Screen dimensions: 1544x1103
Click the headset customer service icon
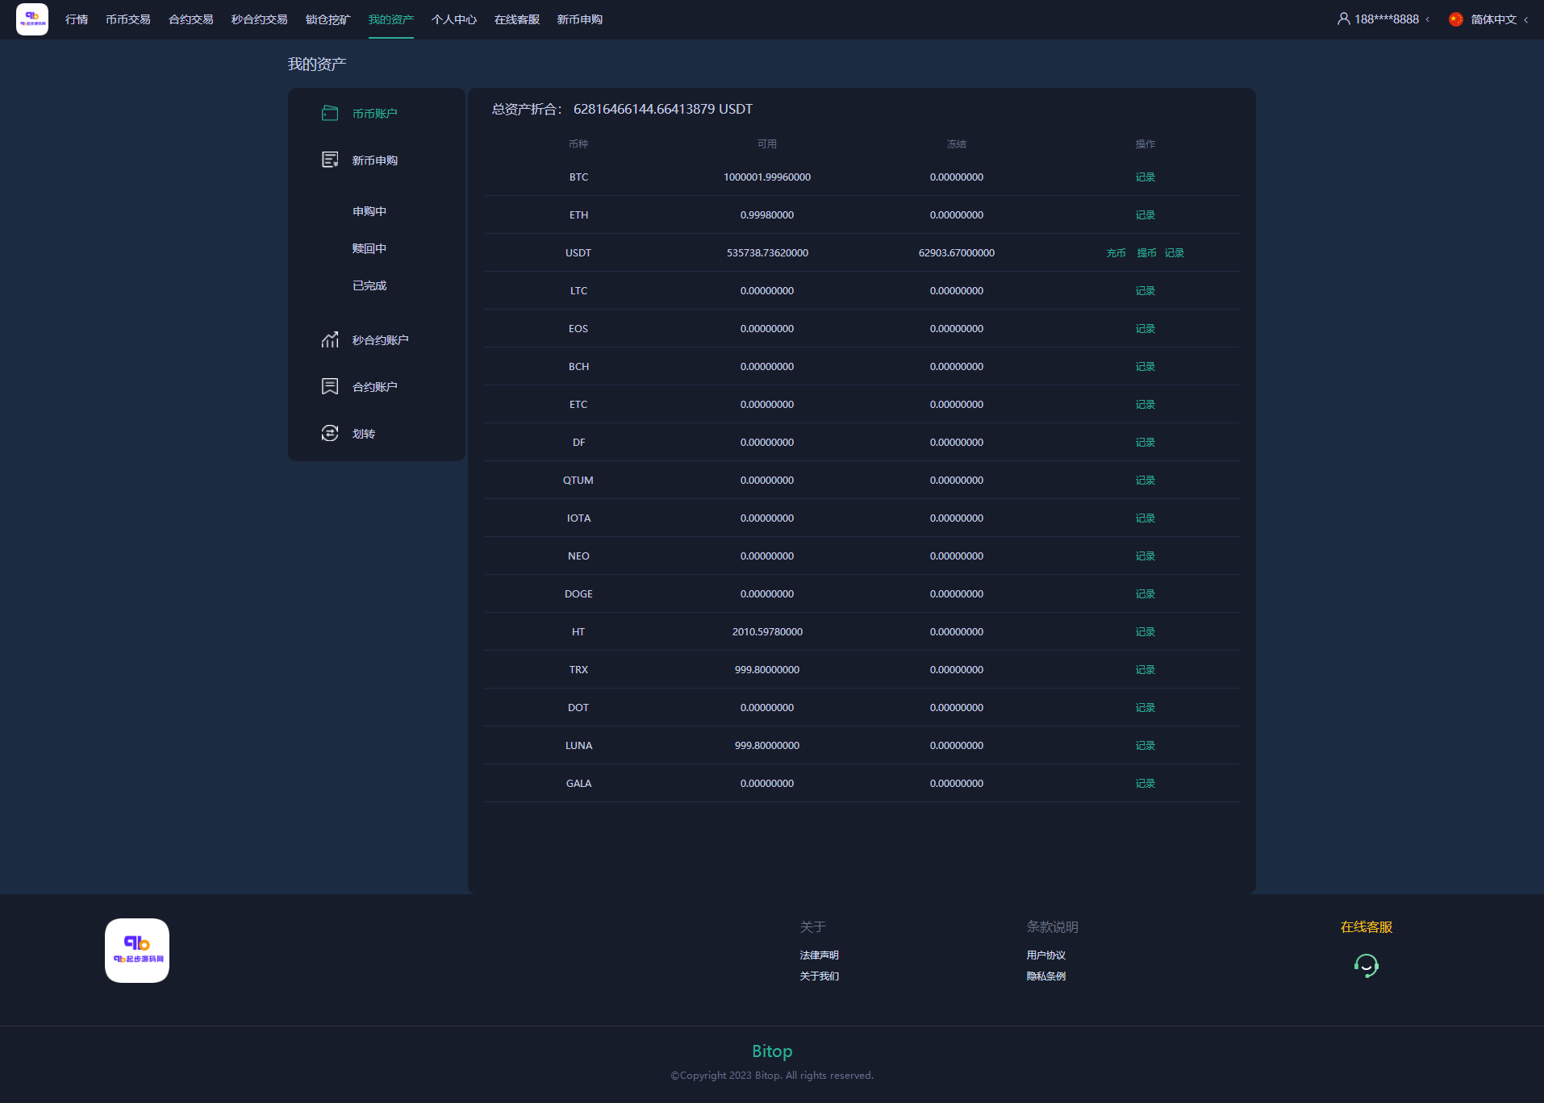click(1367, 965)
